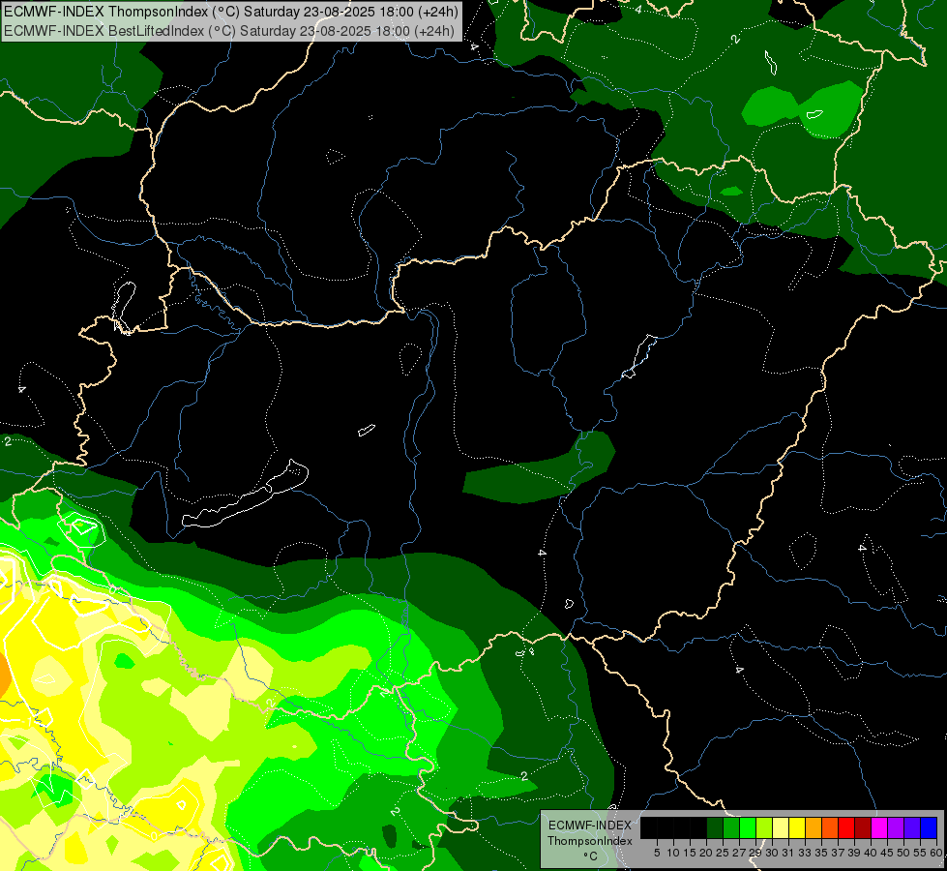The width and height of the screenshot is (947, 871).
Task: Click the legend's ECMWF-INDEX label
Action: pyautogui.click(x=590, y=826)
